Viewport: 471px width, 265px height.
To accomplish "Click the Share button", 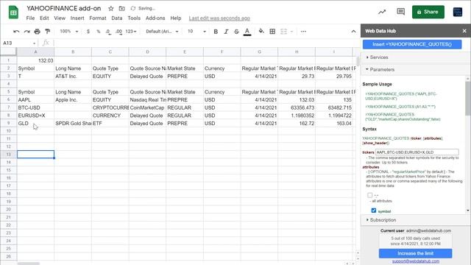I will pyautogui.click(x=428, y=12).
